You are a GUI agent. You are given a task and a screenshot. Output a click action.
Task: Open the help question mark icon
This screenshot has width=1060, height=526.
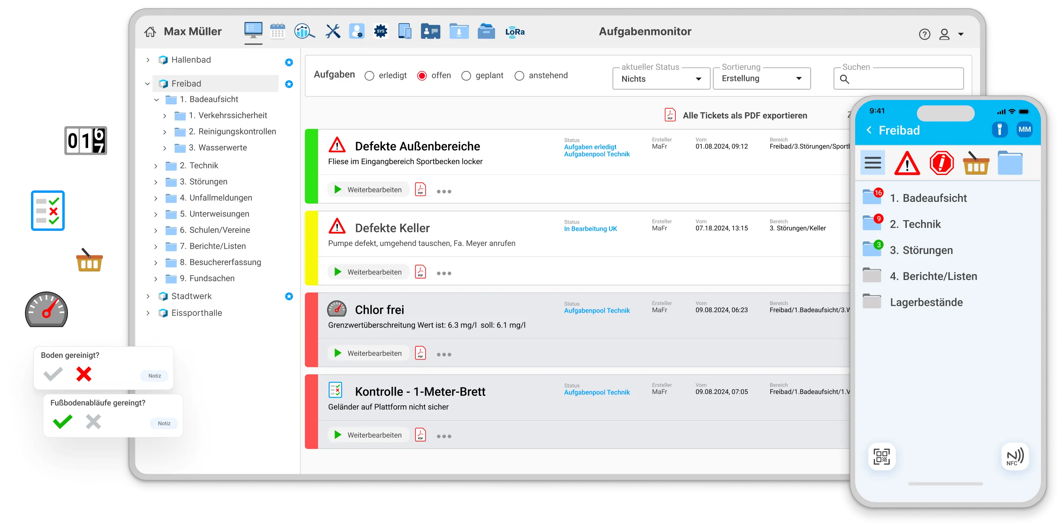924,34
